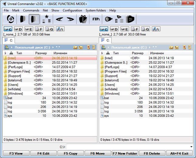This screenshot has width=196, height=158.
Task: Select drive C in the left panel
Action: coord(8,29)
